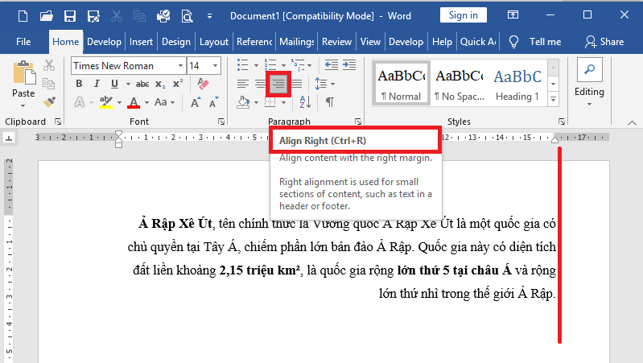Open the red font color dropdown arrow
Screen dimensions: 643x363
pyautogui.click(x=146, y=102)
